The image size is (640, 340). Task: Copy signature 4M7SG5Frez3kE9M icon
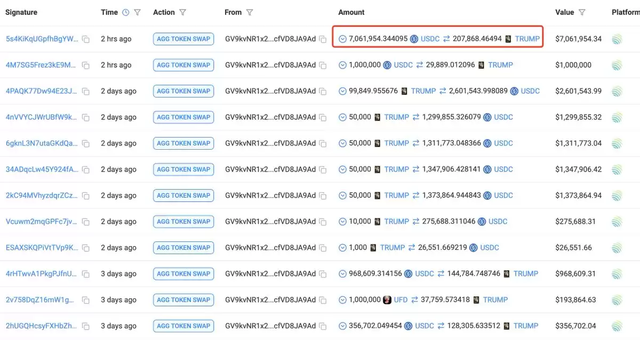[x=85, y=65]
